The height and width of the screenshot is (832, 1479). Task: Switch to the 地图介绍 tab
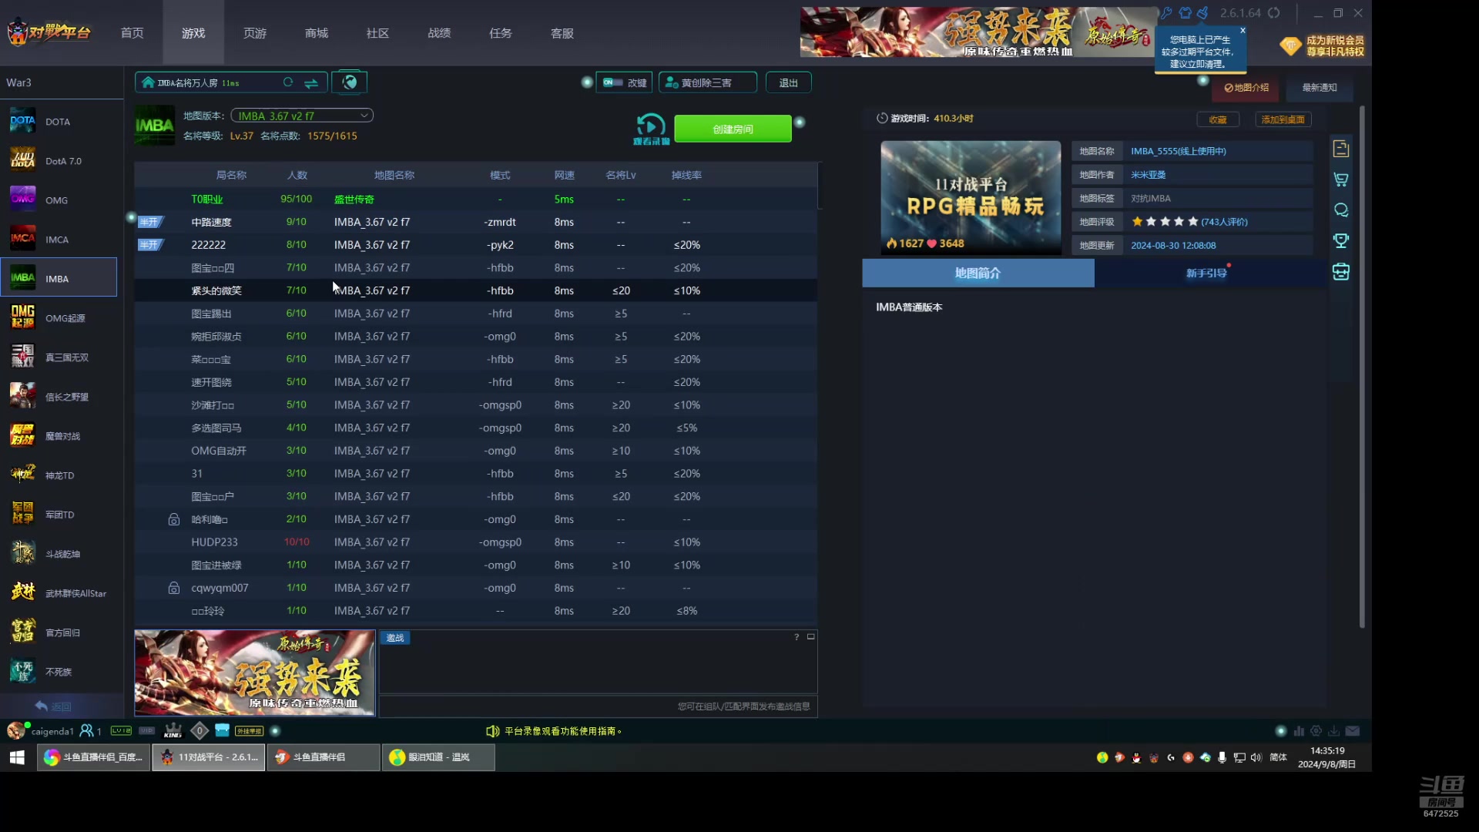point(1246,88)
